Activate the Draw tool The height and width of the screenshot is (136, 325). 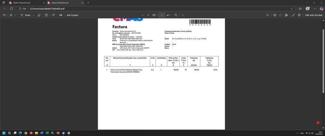[25, 15]
